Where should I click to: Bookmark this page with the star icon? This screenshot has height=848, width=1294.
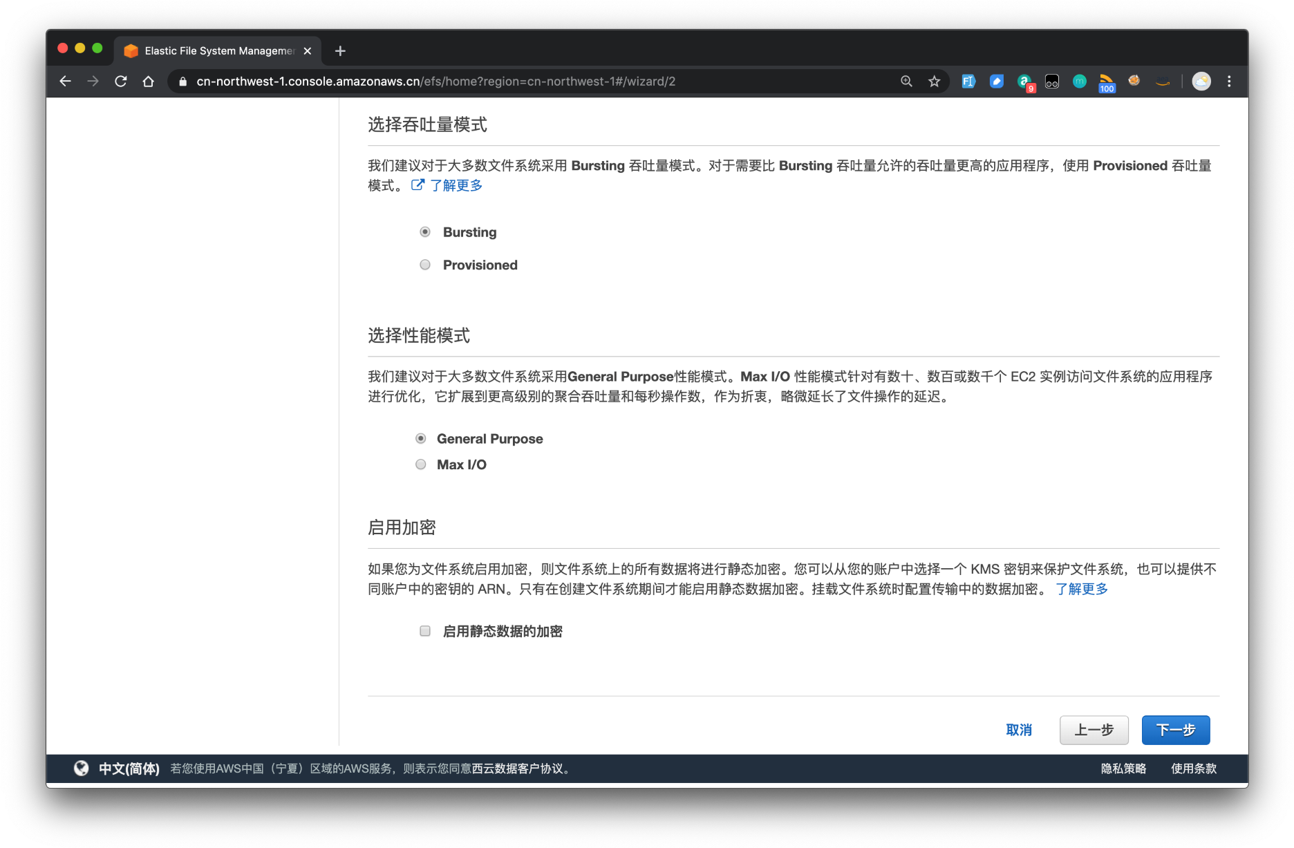pyautogui.click(x=934, y=82)
